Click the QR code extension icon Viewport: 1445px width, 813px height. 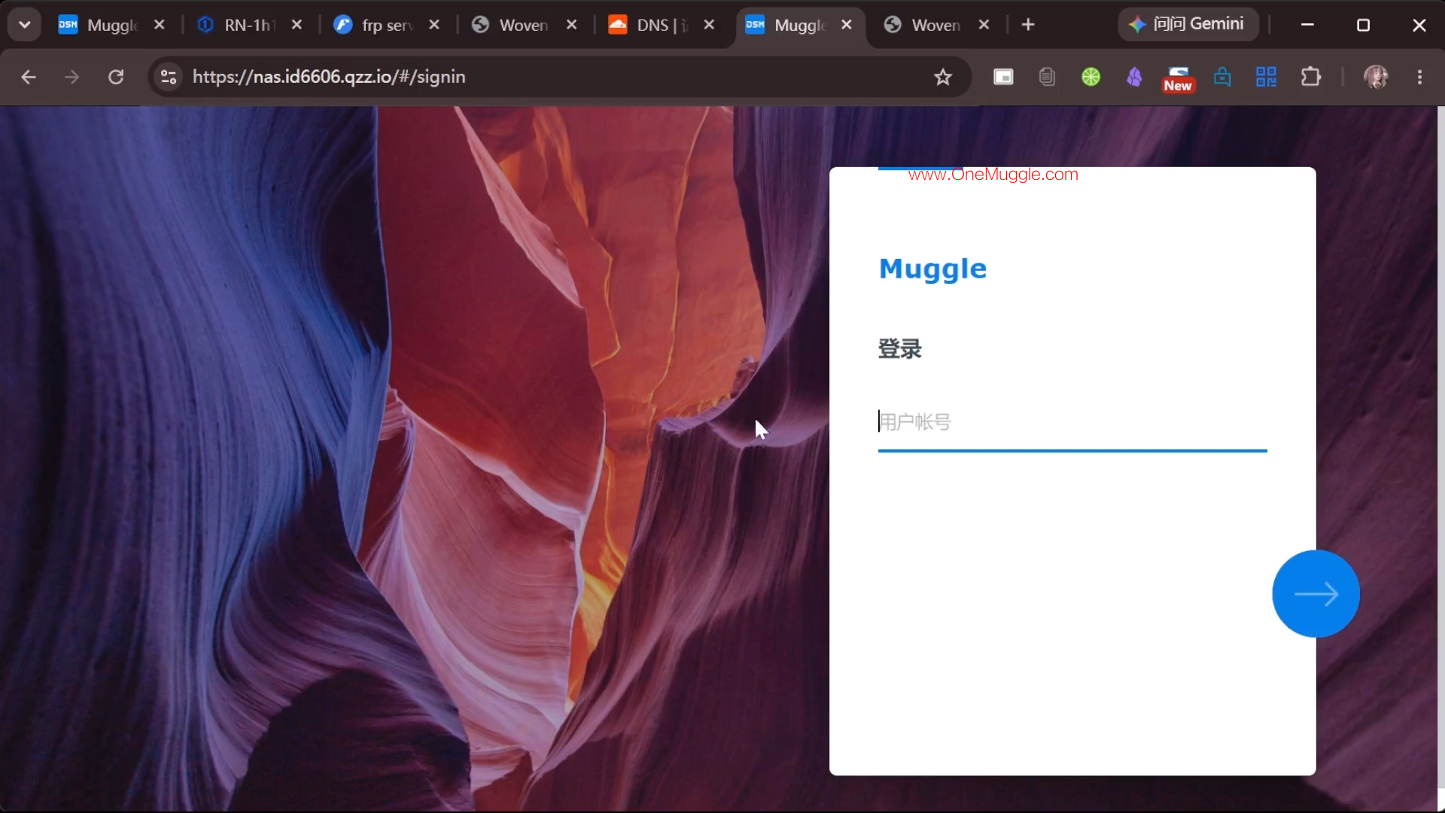(x=1266, y=77)
